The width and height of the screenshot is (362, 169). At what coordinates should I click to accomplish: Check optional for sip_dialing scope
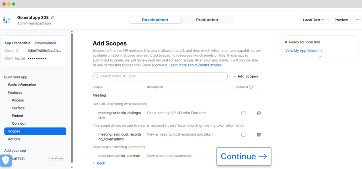tap(243, 113)
